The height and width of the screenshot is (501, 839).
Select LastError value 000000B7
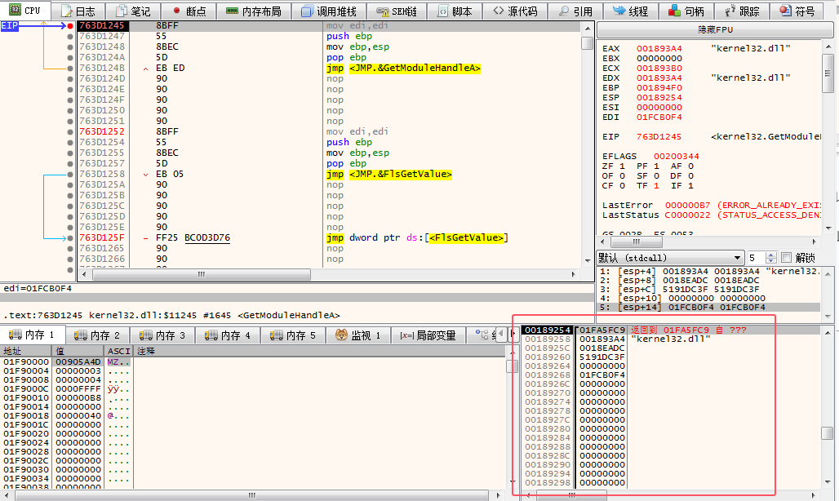click(688, 206)
